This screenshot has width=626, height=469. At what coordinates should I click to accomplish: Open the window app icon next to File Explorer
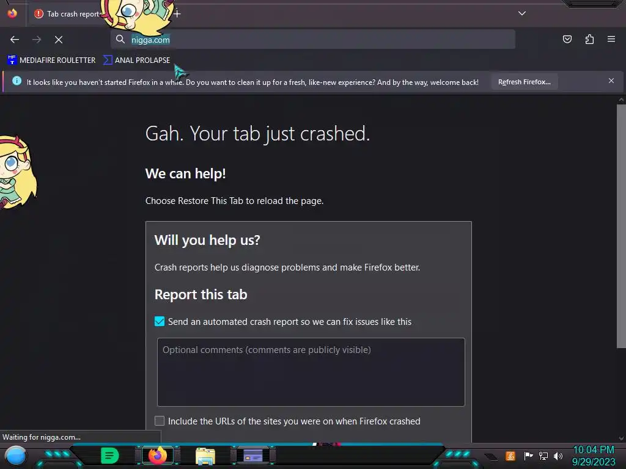pyautogui.click(x=252, y=456)
